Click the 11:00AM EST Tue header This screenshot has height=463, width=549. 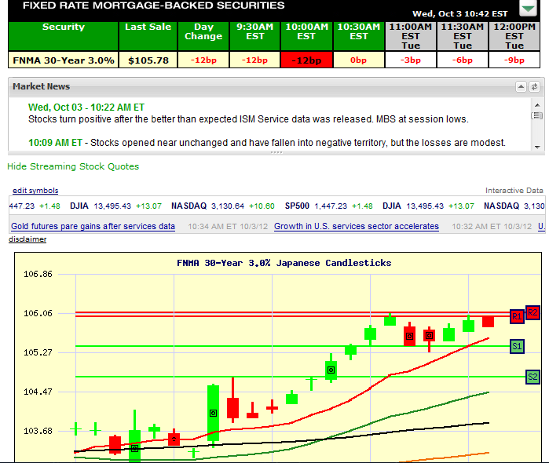click(411, 36)
